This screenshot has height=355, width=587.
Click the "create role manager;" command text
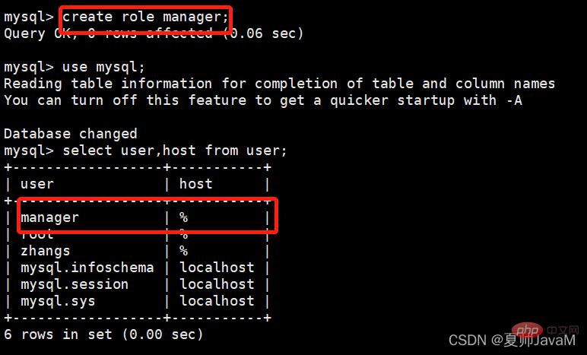click(x=145, y=17)
